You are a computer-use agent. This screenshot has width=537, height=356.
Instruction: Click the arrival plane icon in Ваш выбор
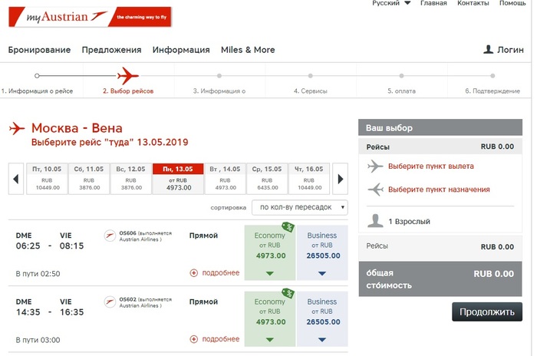coord(375,190)
